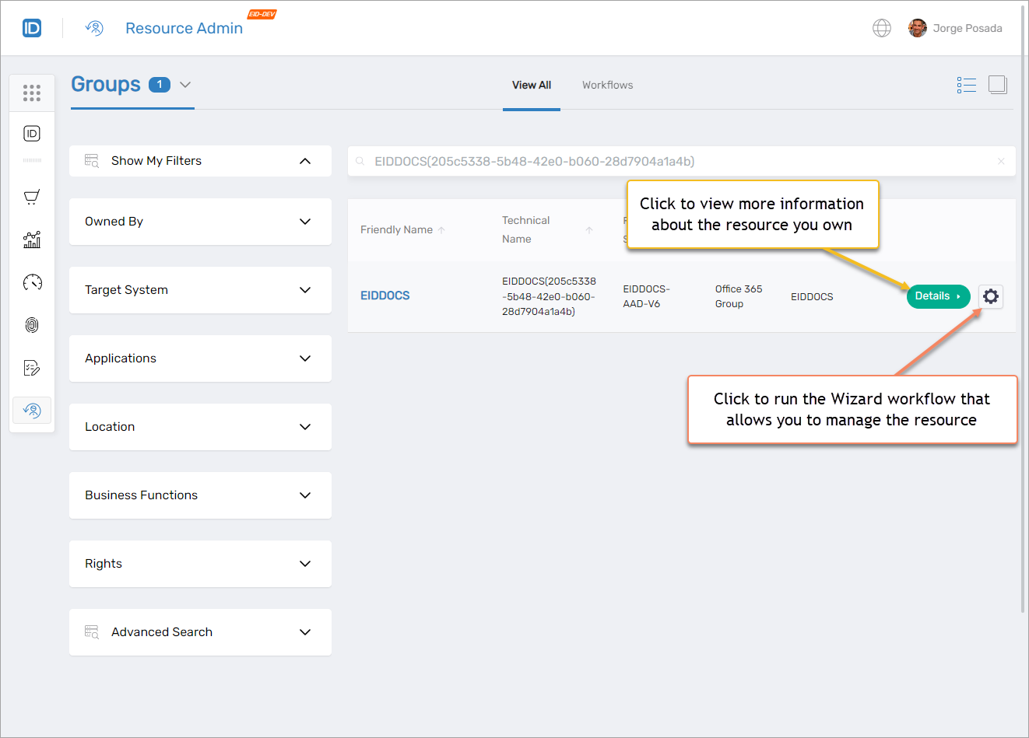Image resolution: width=1029 pixels, height=738 pixels.
Task: Click the speedometer dashboard icon in sidebar
Action: [32, 282]
